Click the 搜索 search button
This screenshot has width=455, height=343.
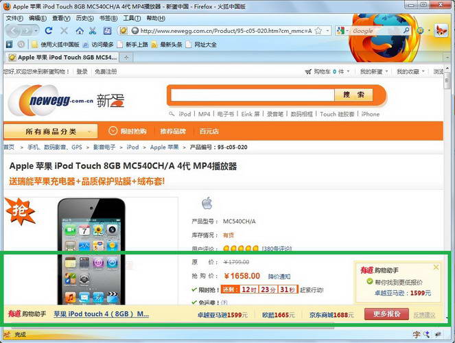pos(353,95)
